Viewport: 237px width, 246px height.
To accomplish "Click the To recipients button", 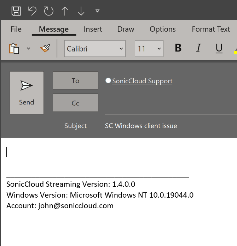I will 75,80.
